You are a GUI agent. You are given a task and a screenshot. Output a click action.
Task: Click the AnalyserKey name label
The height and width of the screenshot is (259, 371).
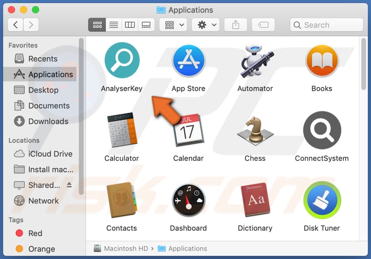pos(122,88)
